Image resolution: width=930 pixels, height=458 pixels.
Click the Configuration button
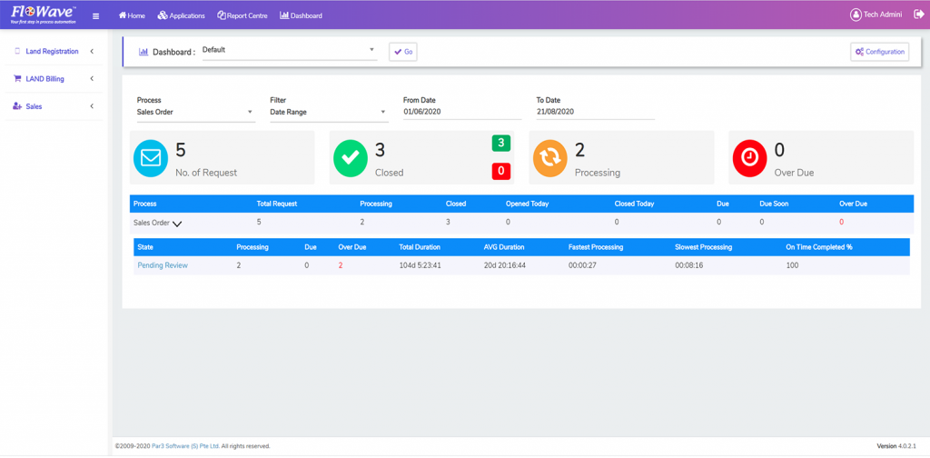(x=879, y=52)
